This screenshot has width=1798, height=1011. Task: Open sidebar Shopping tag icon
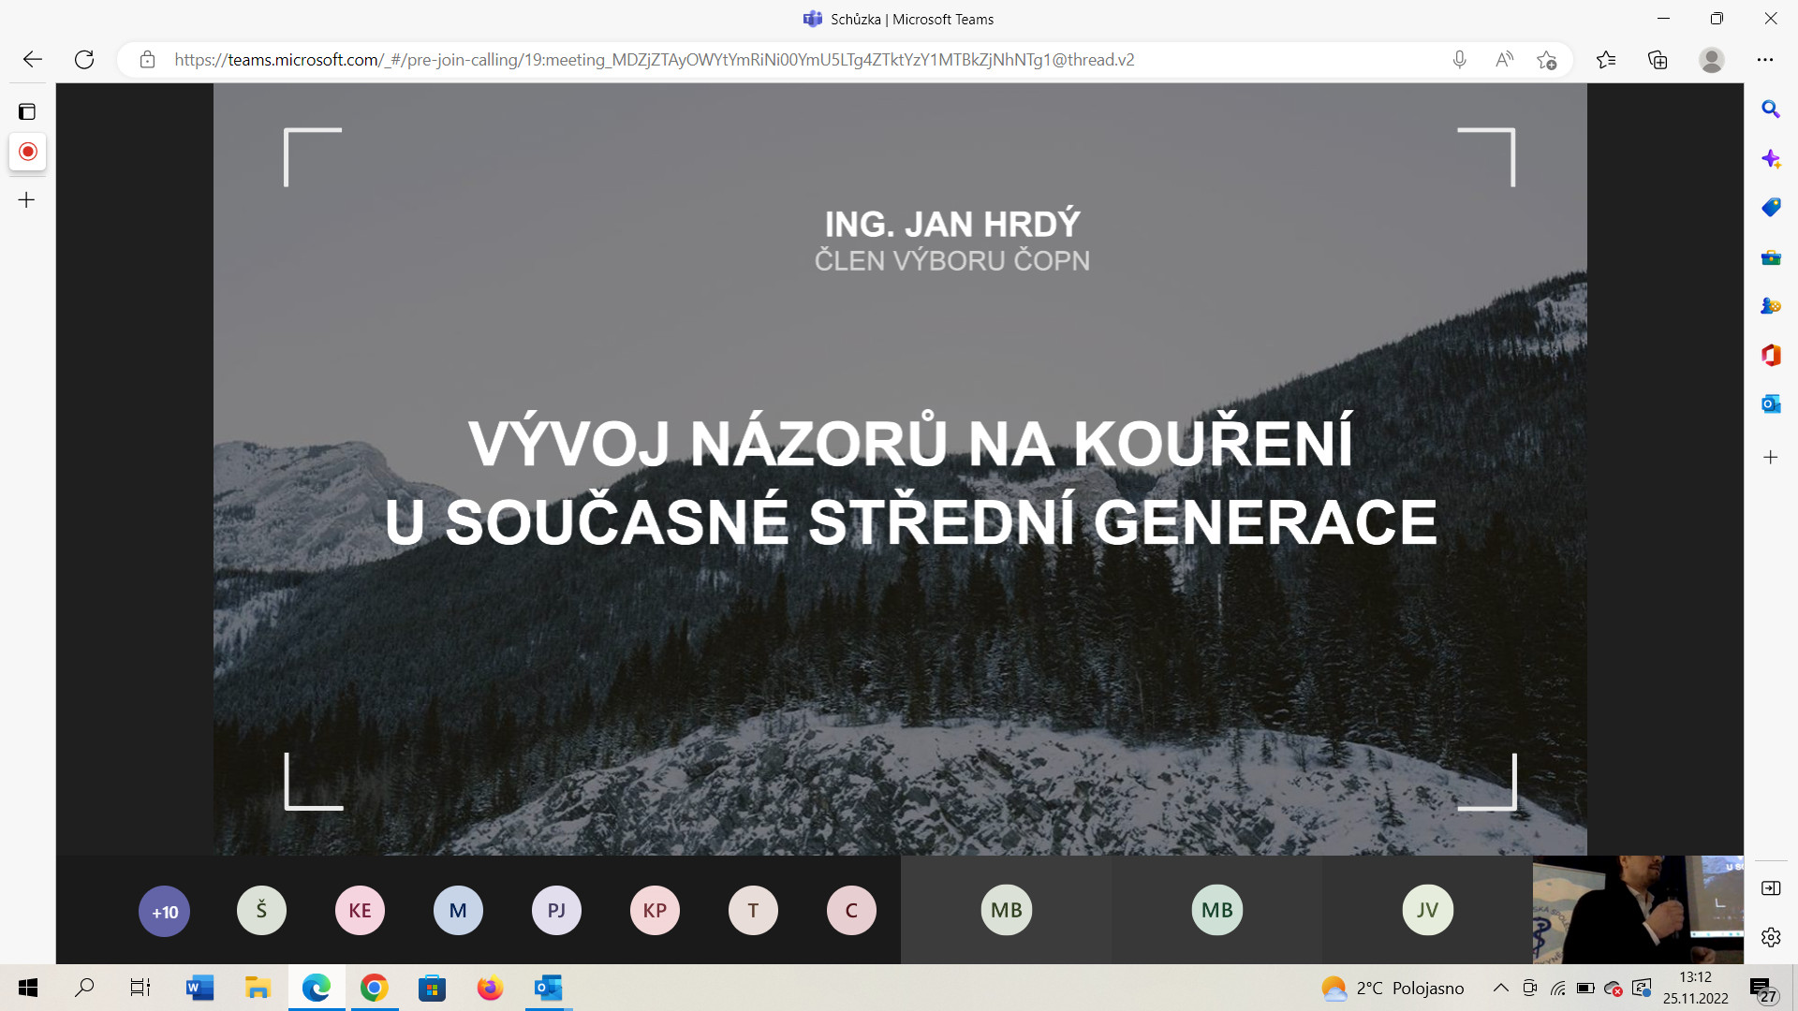[1771, 207]
